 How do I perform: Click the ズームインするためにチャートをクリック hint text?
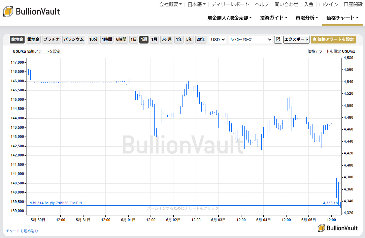point(183,208)
